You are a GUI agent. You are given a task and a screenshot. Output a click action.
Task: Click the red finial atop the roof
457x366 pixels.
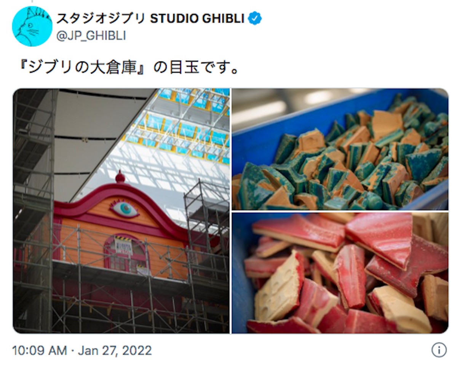[x=120, y=177]
